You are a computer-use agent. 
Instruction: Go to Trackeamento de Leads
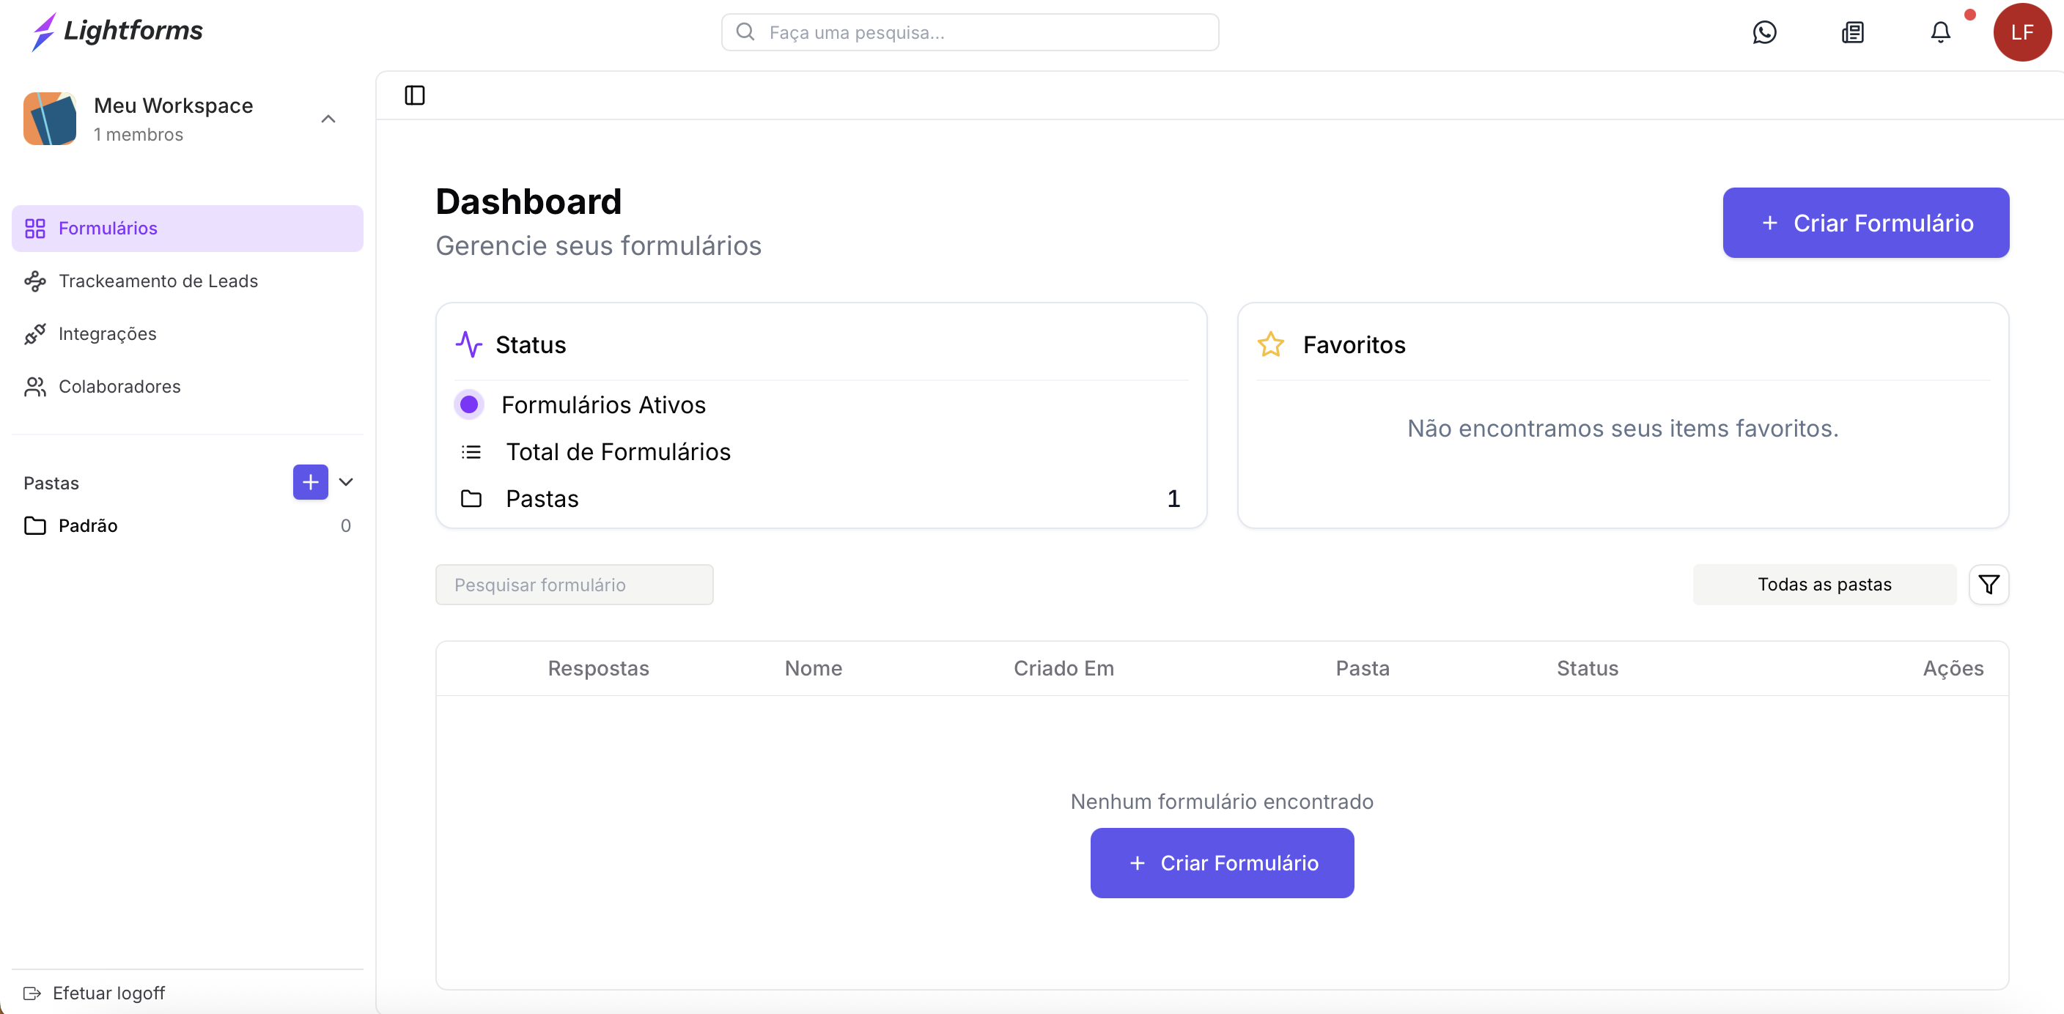158,281
